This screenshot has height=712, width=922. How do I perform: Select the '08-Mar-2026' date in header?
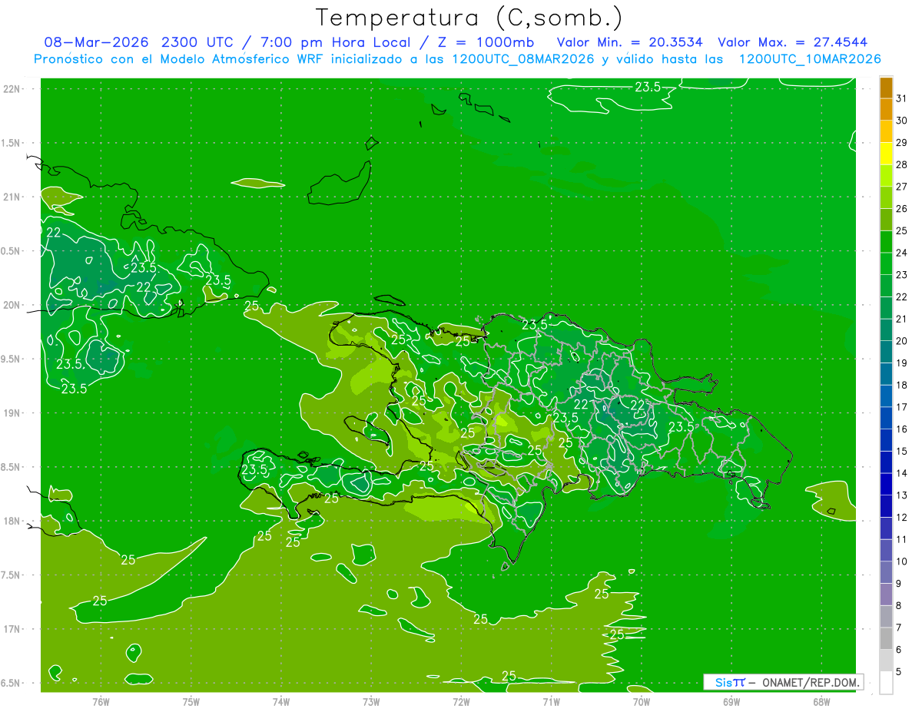[x=97, y=43]
